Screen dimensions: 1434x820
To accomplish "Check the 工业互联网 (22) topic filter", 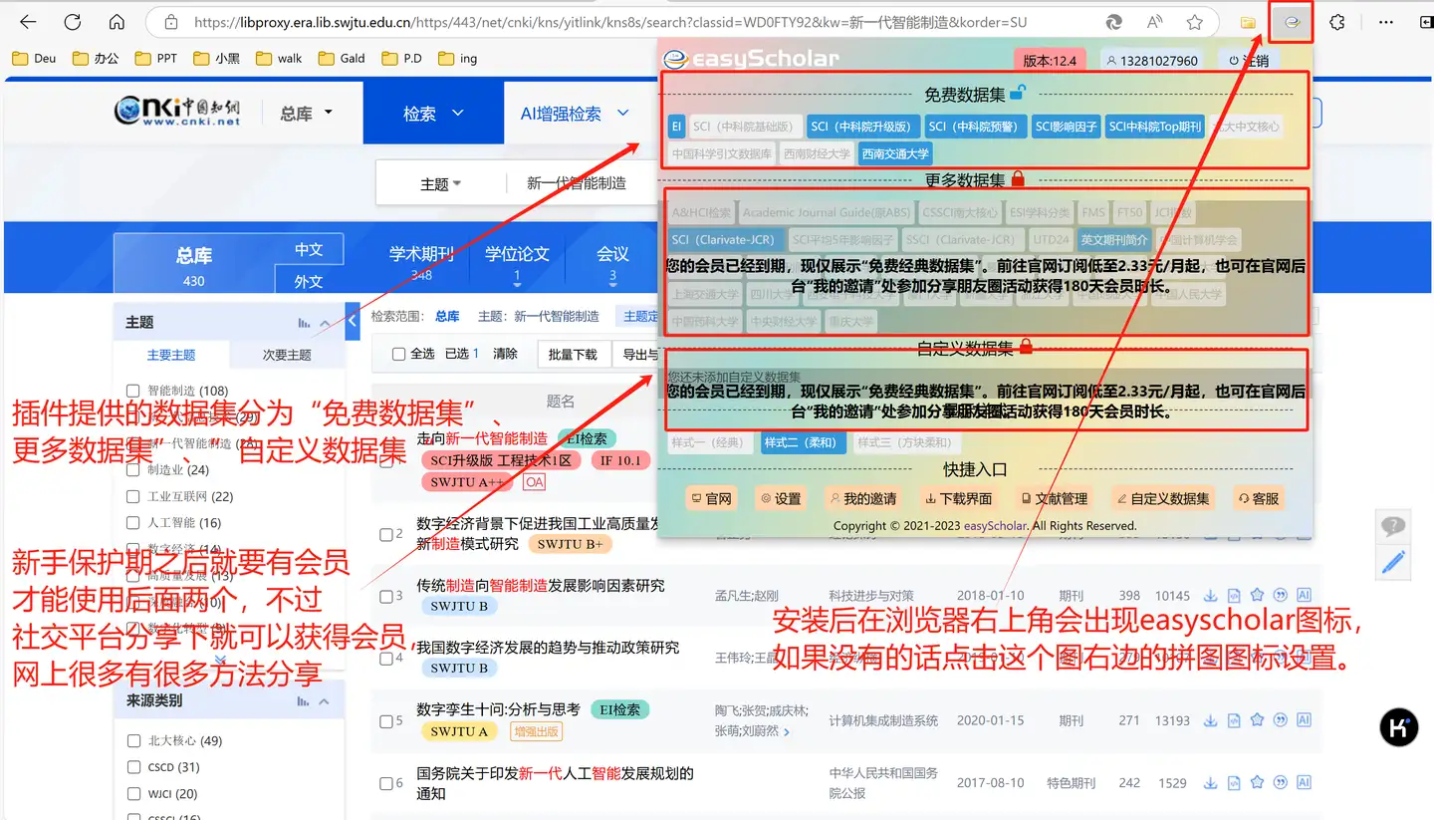I will [133, 496].
